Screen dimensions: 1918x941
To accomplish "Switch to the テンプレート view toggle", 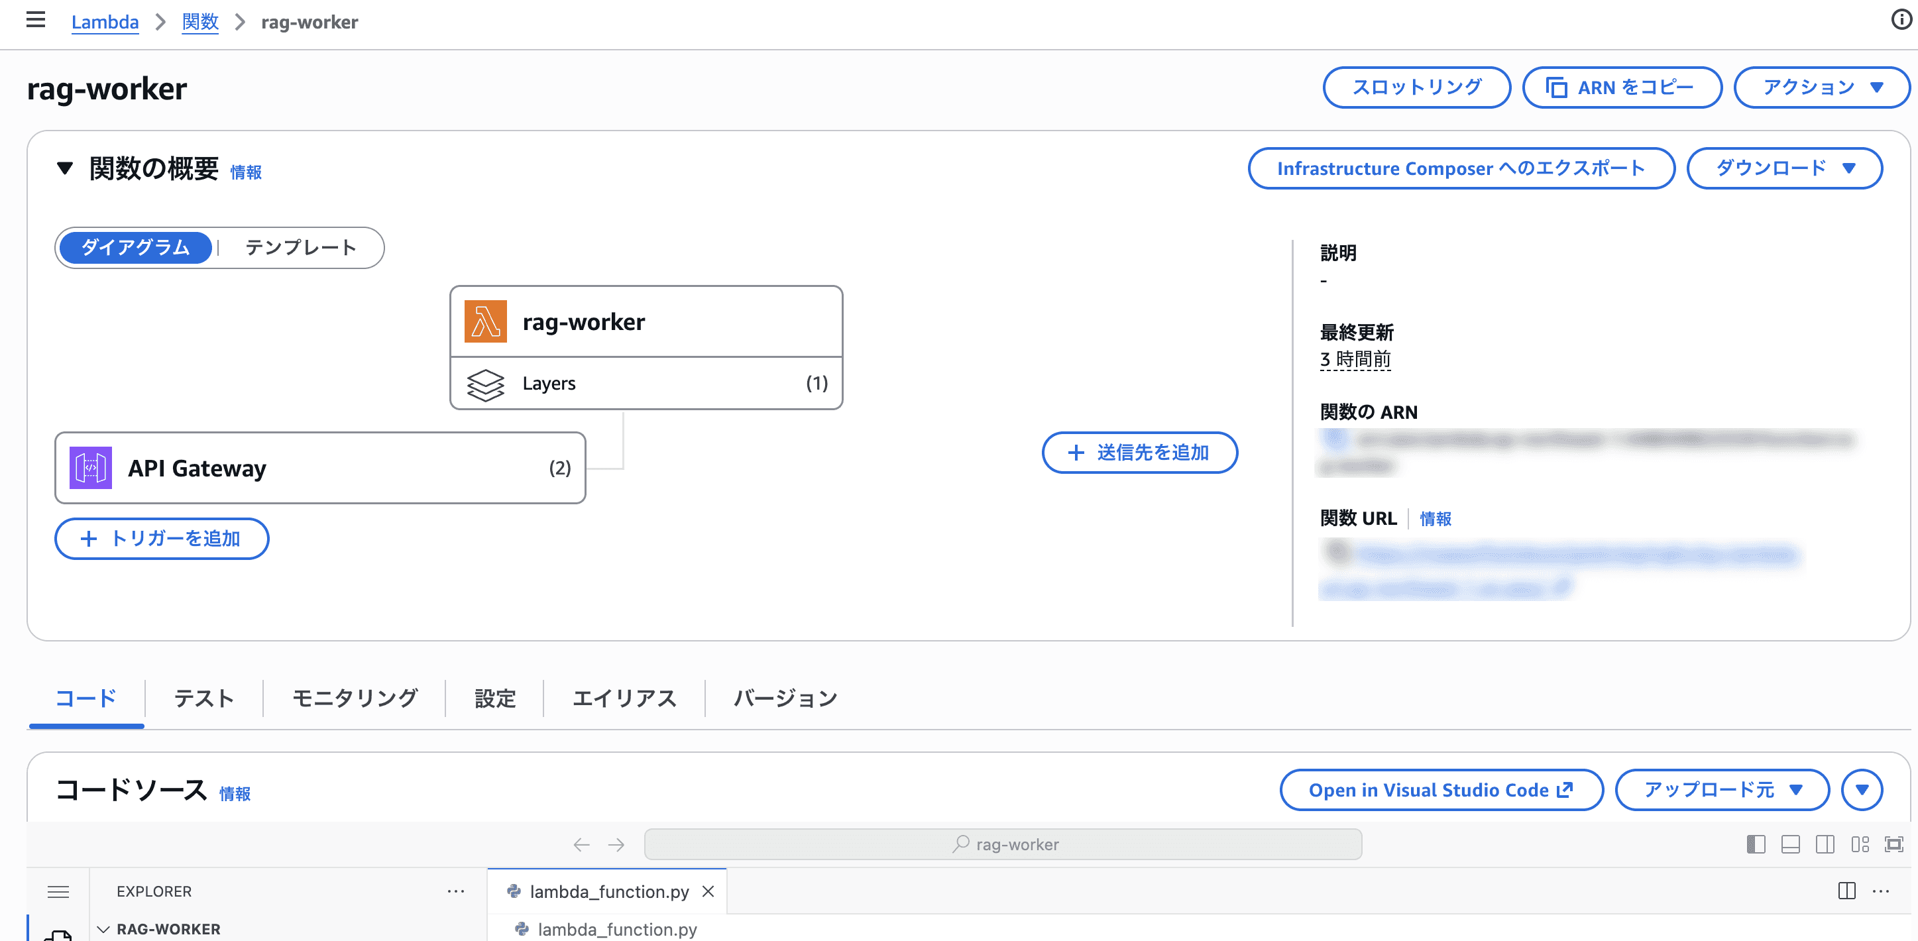I will click(x=301, y=247).
